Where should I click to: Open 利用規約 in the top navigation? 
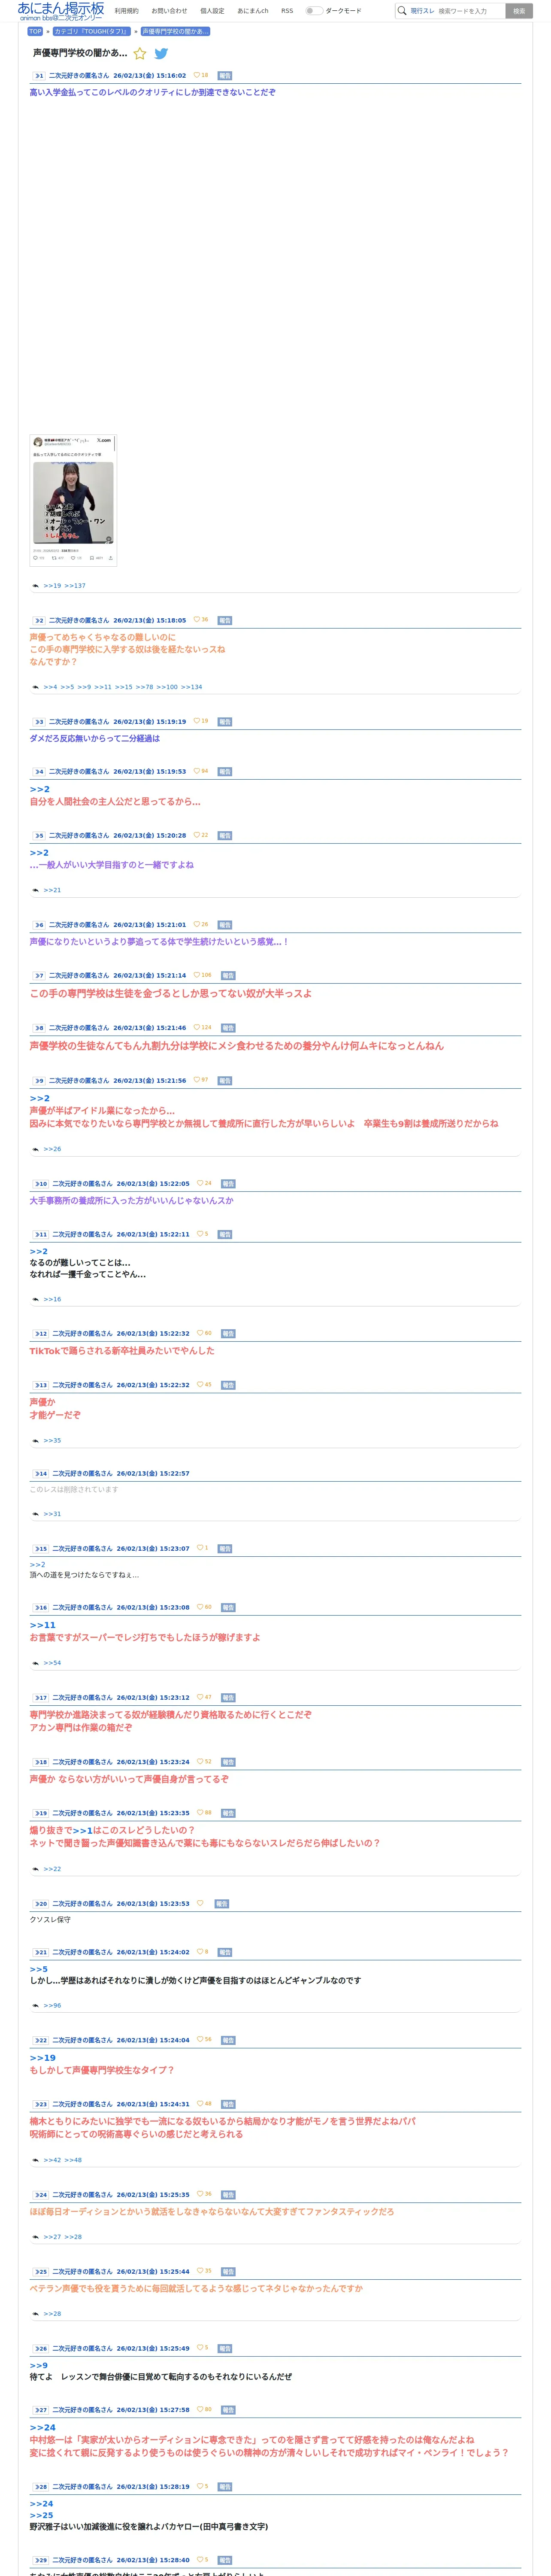pyautogui.click(x=126, y=11)
